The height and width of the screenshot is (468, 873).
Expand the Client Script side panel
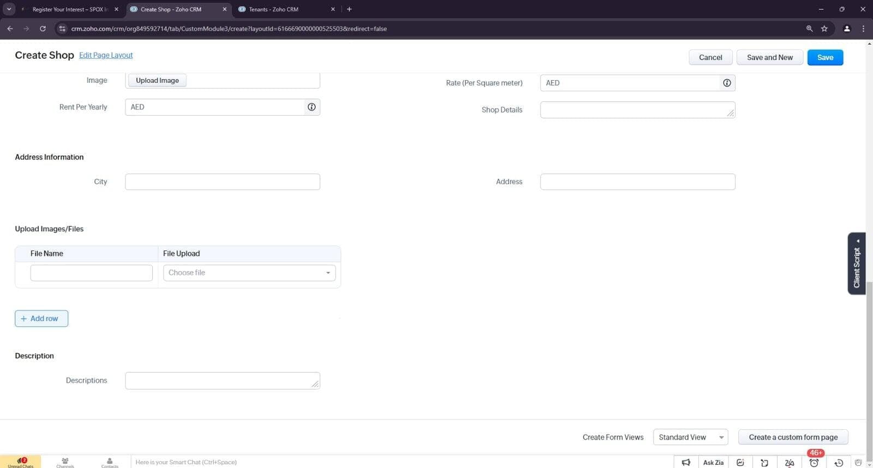(857, 264)
